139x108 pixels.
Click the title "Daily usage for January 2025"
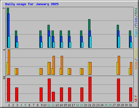click(32, 4)
